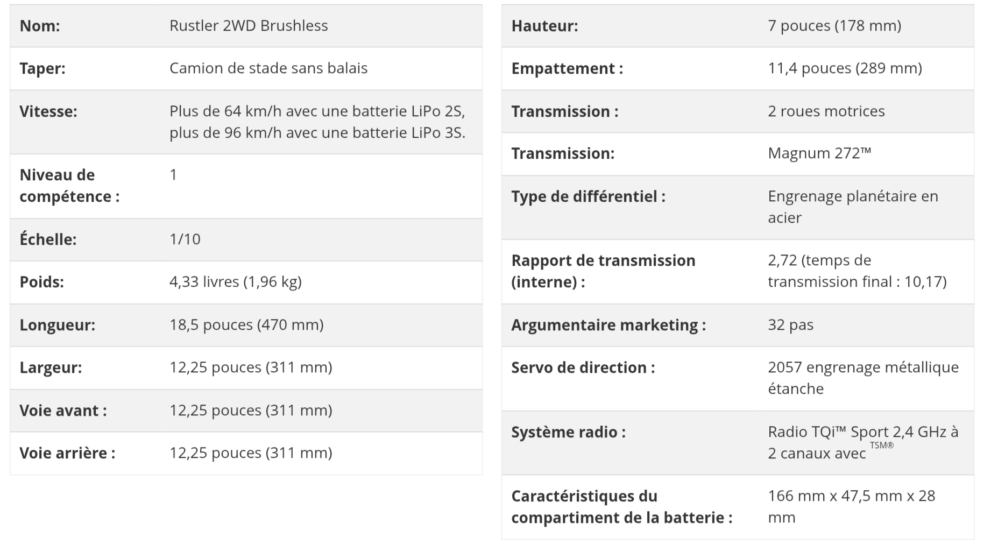Select the Hauteur 7 pouces value
984x552 pixels.
click(834, 26)
